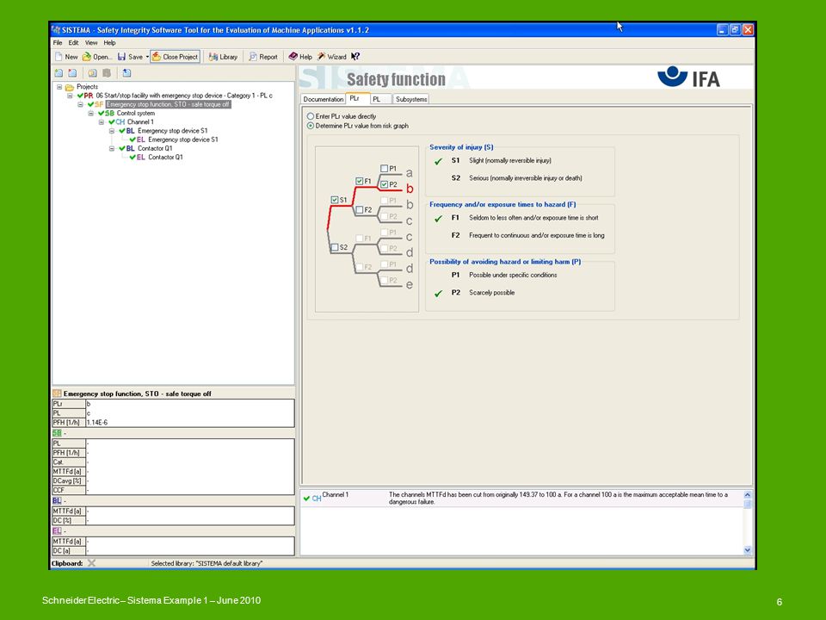This screenshot has height=620, width=826.
Task: Collapse the SF Emergency stop function node
Action: (80, 104)
